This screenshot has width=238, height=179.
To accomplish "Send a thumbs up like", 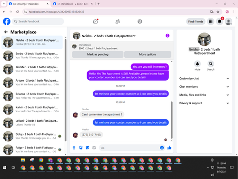I will 169,148.
